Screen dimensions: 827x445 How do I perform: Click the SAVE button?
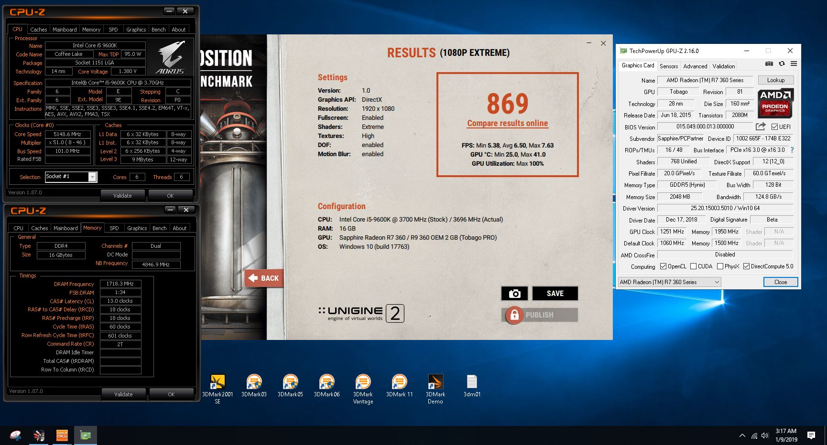coord(555,294)
